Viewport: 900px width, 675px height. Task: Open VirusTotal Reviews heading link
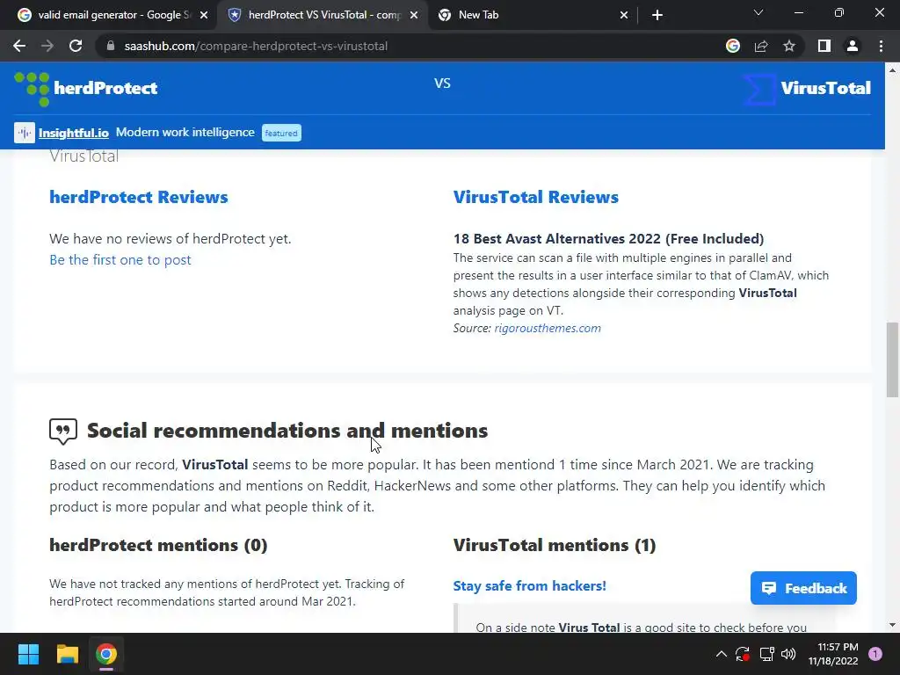(535, 197)
